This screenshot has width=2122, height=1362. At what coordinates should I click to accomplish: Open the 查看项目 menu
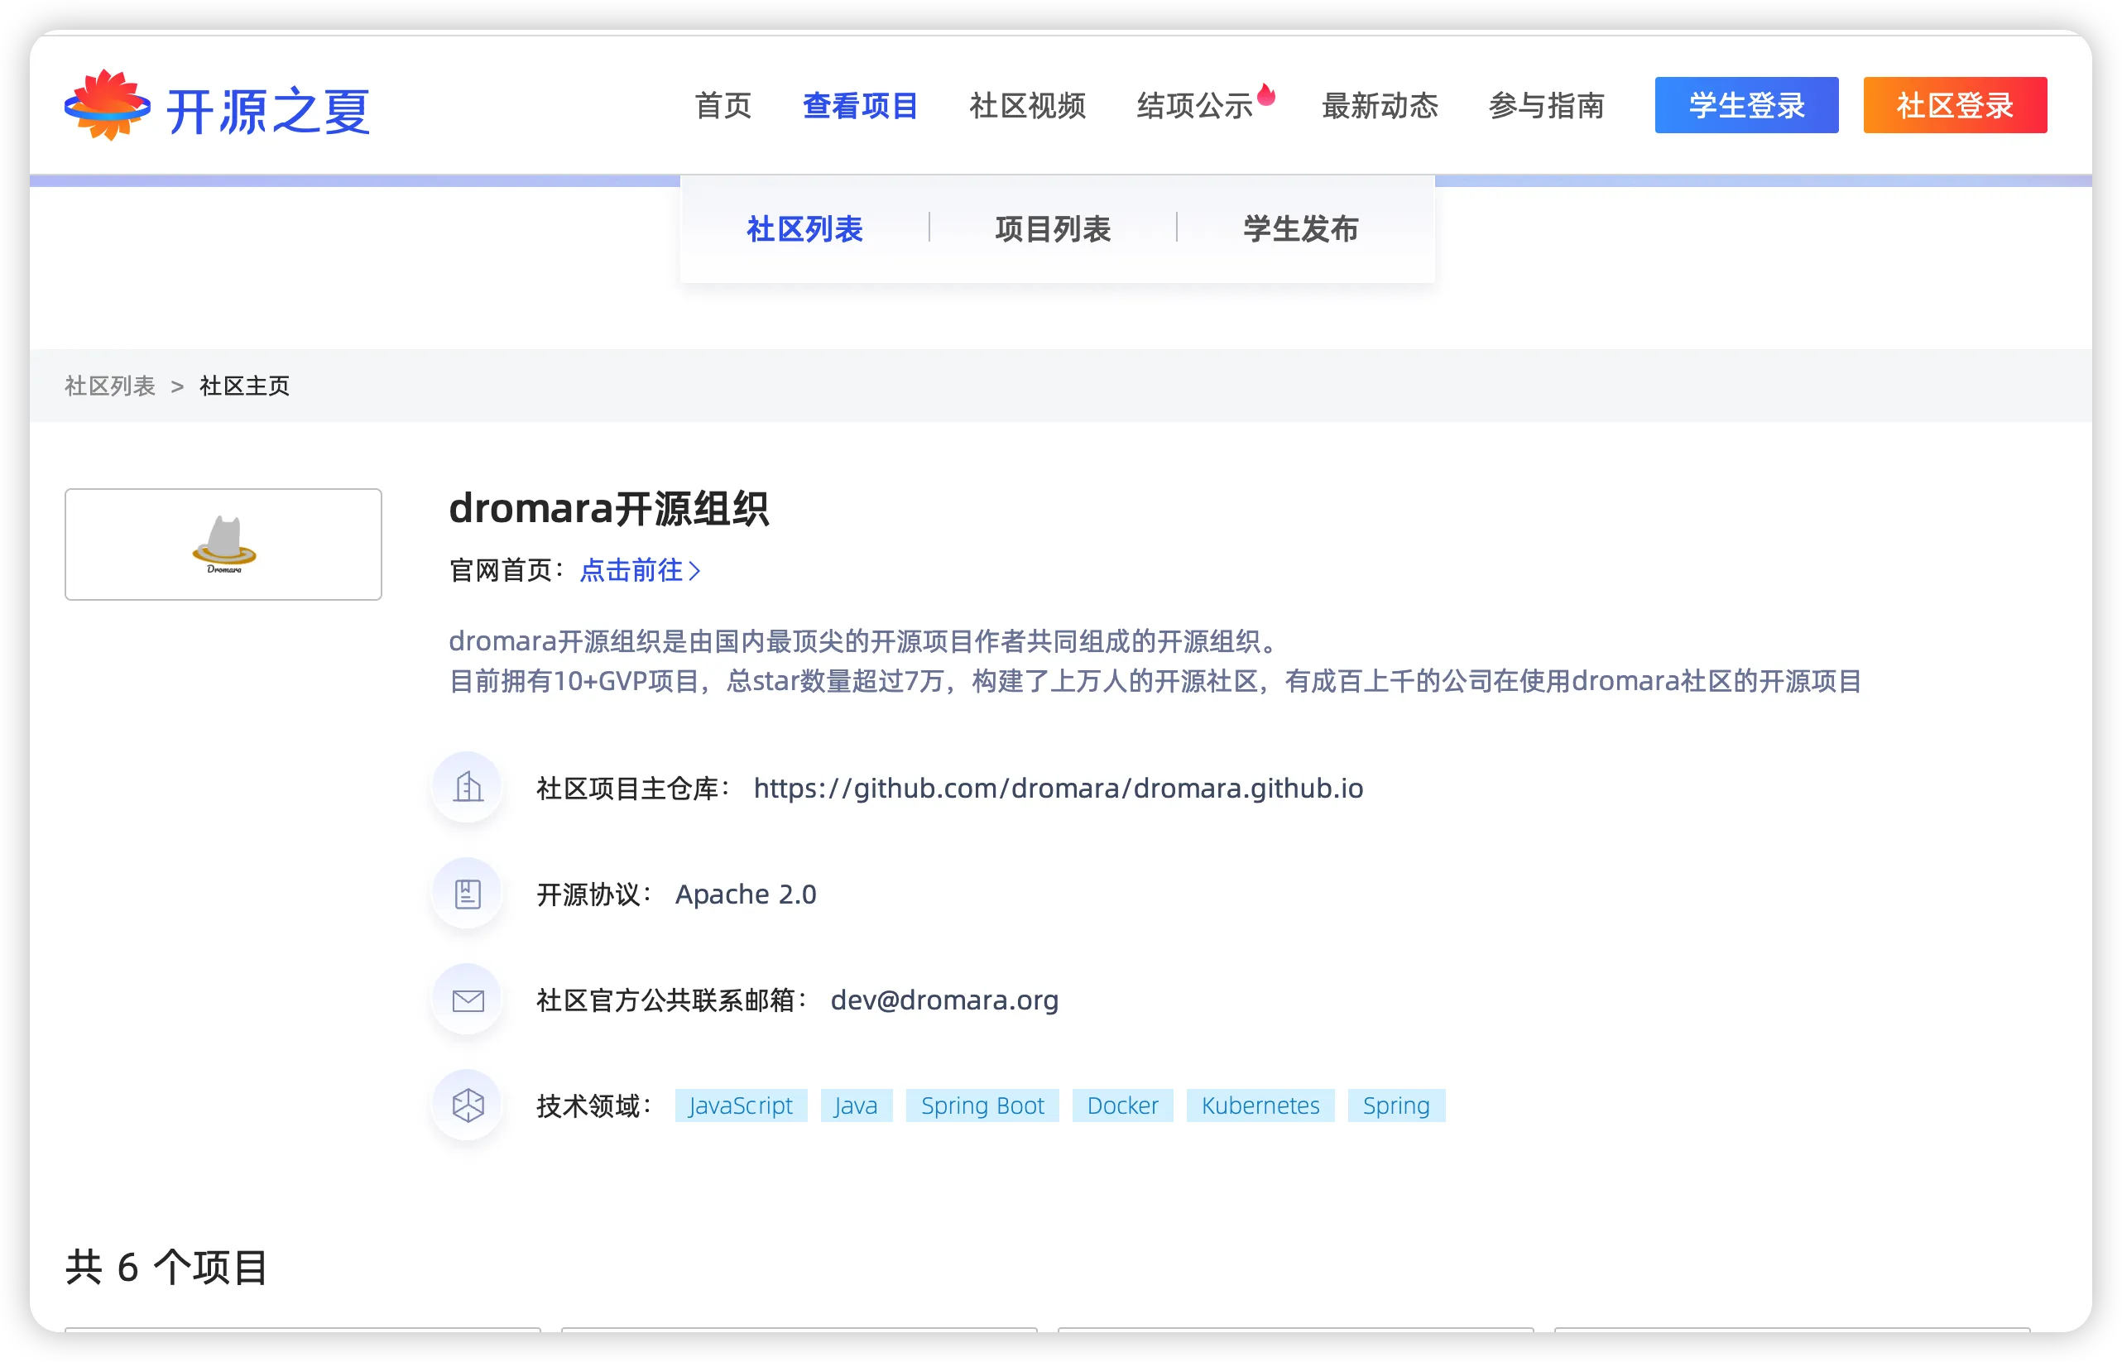pos(860,106)
